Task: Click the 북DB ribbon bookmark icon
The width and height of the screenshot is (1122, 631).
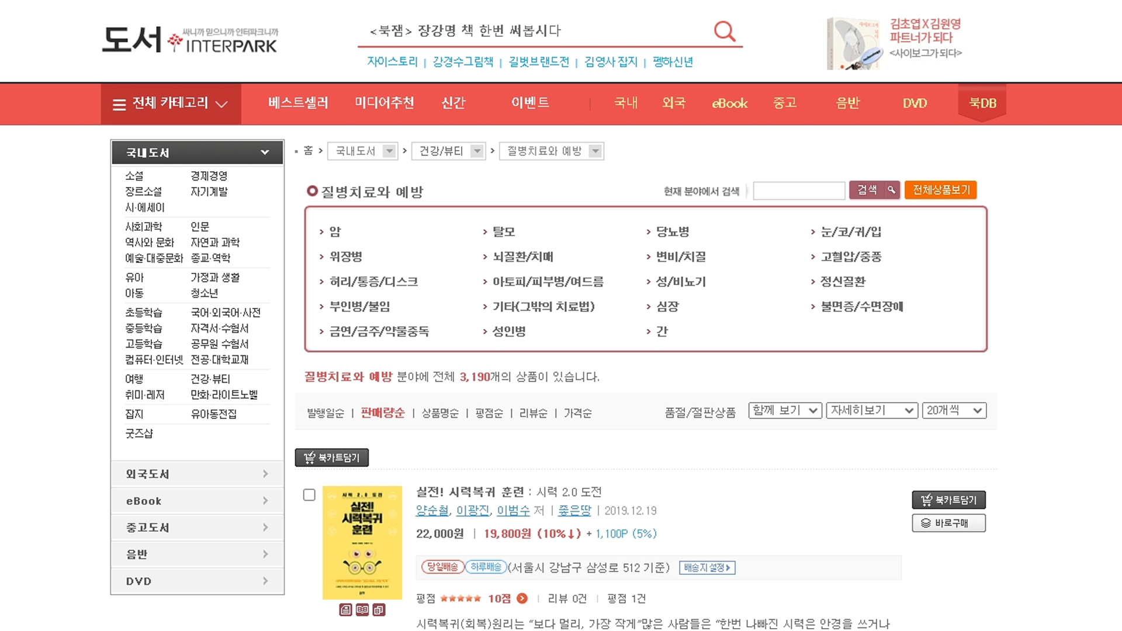Action: (x=982, y=103)
